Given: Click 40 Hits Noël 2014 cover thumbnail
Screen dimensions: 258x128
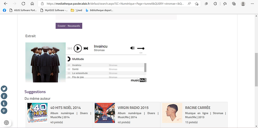Looking at the screenshot, I should click(x=37, y=113).
